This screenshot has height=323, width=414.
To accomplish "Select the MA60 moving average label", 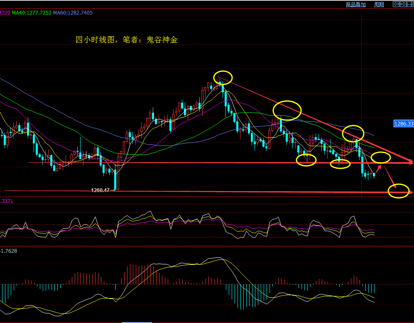I will [73, 13].
